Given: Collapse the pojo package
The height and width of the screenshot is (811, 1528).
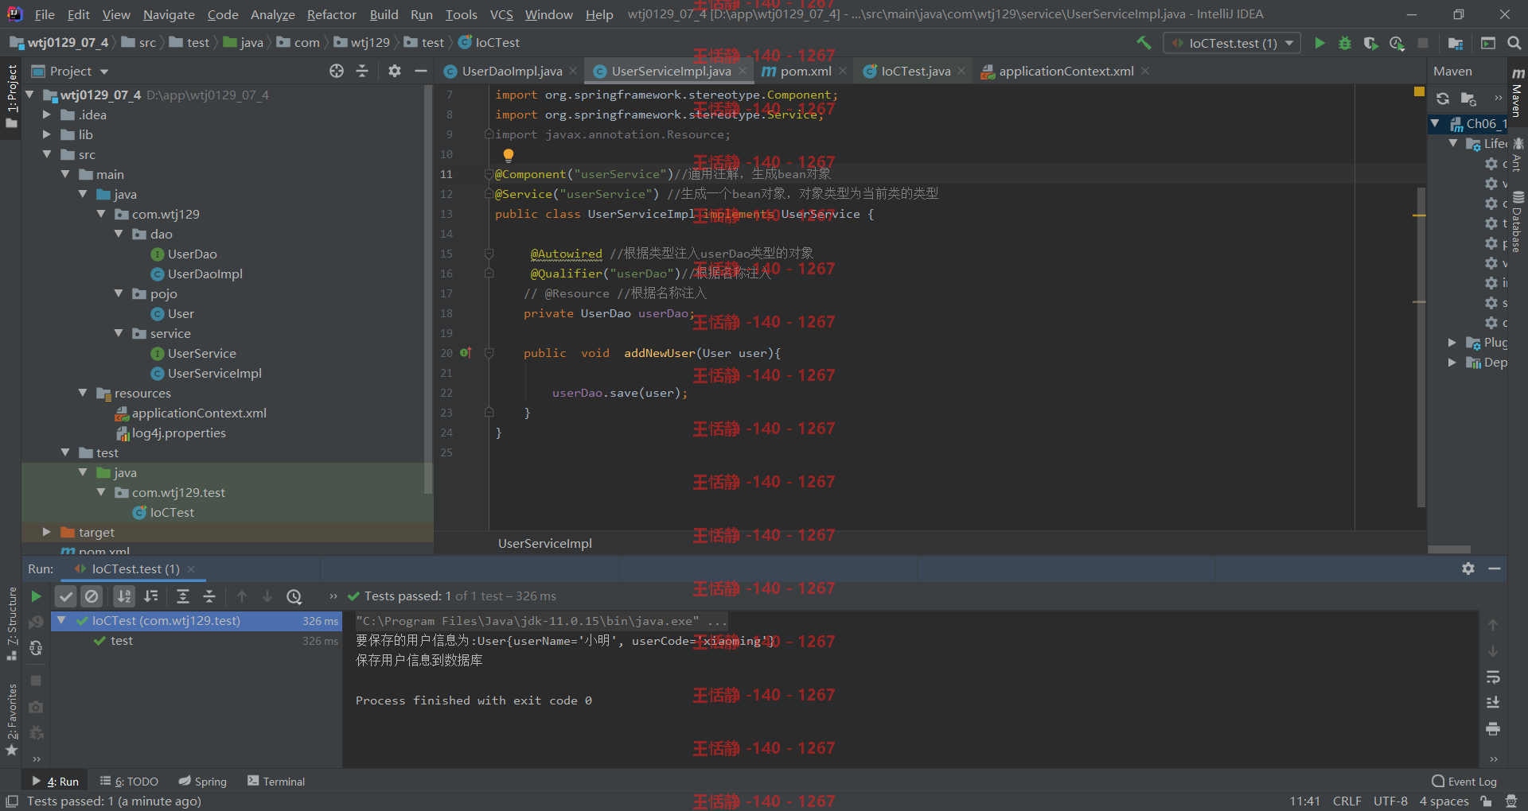Looking at the screenshot, I should coord(119,293).
